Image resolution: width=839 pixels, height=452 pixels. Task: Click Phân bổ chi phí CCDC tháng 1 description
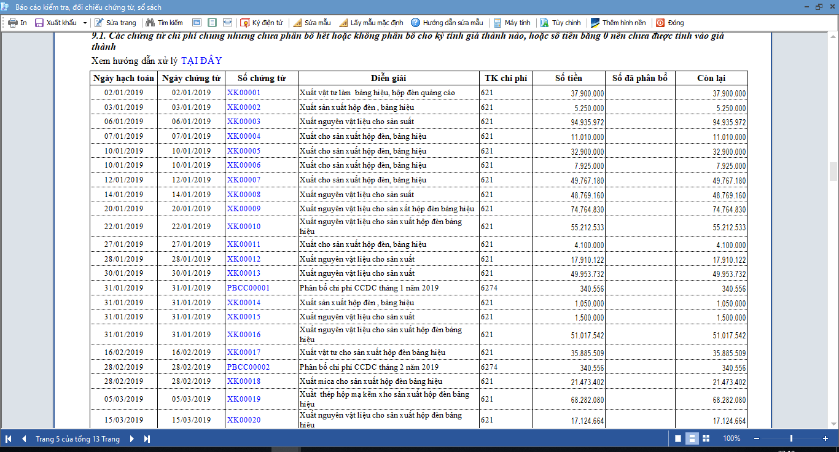(x=369, y=288)
